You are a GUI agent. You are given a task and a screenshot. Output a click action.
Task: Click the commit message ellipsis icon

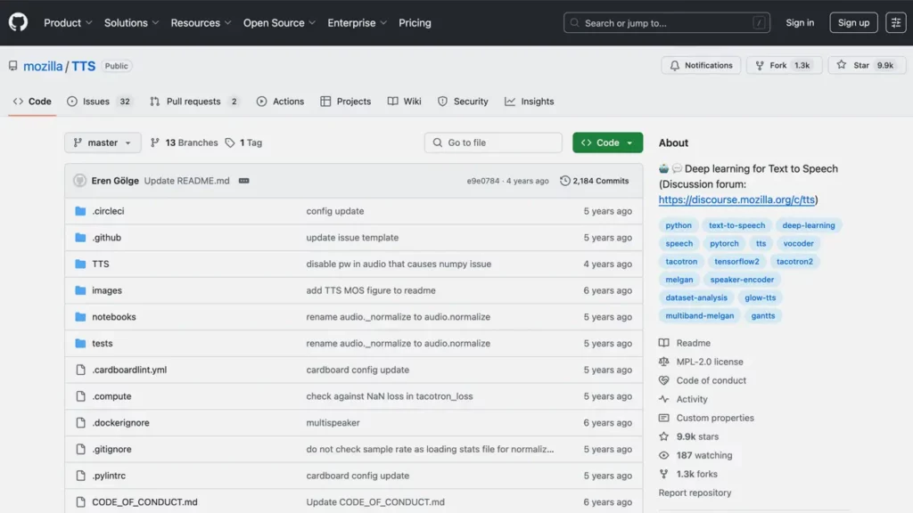pos(244,181)
